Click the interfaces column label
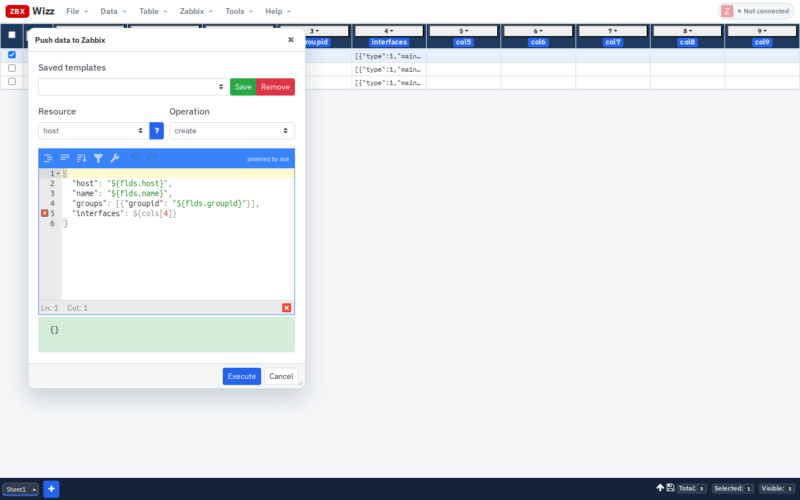 [389, 42]
